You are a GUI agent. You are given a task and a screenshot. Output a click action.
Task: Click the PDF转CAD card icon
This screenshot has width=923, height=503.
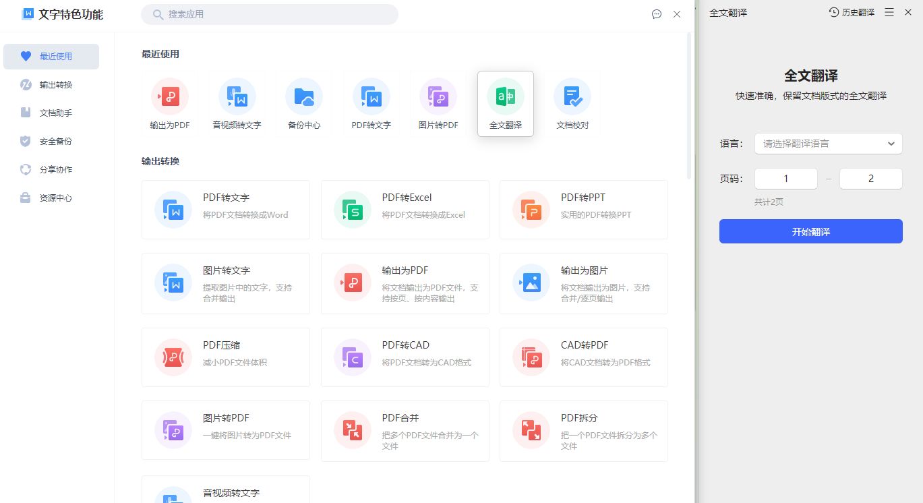click(x=353, y=357)
